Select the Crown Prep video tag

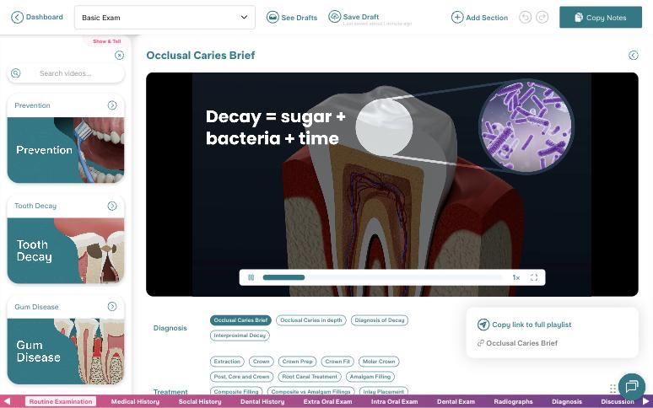coord(297,362)
